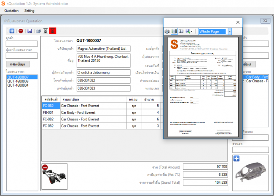Image resolution: width=274 pixels, height=196 pixels.
Task: Open the Quotation menu
Action: (x=11, y=11)
